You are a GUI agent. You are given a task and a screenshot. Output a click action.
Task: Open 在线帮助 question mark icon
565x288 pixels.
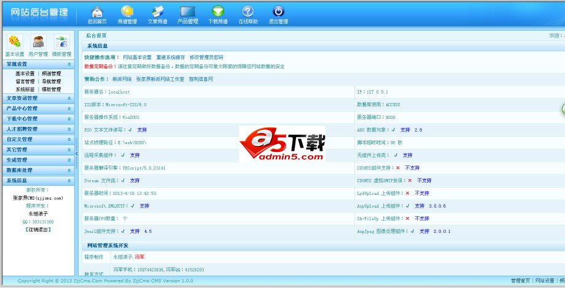point(248,12)
